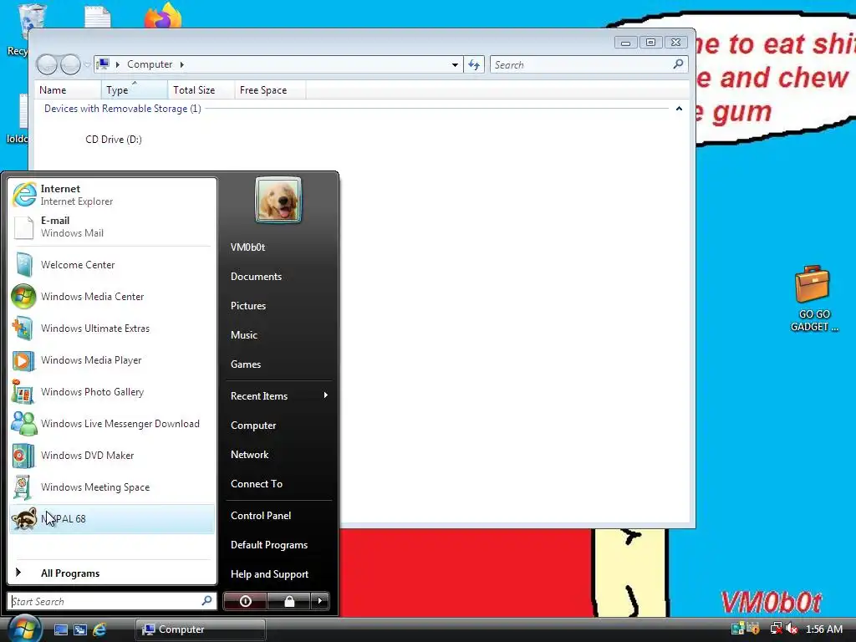Open shutdown options arrow menu

tap(320, 601)
